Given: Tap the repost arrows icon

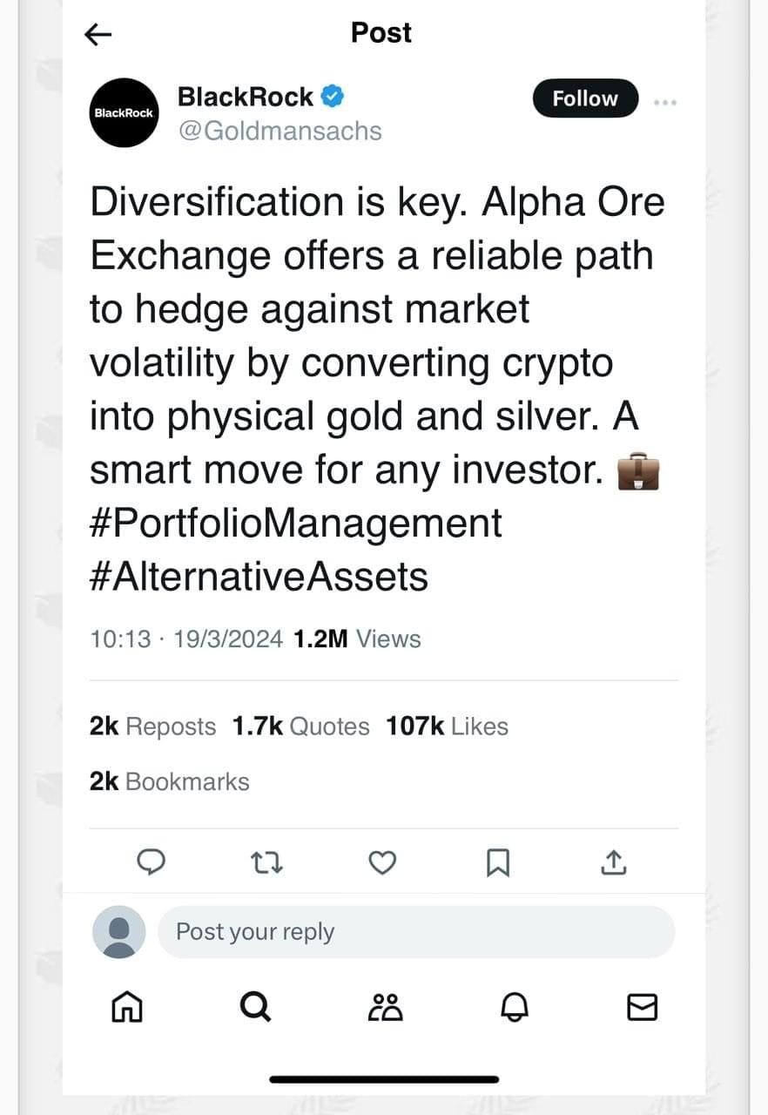Looking at the screenshot, I should (266, 862).
